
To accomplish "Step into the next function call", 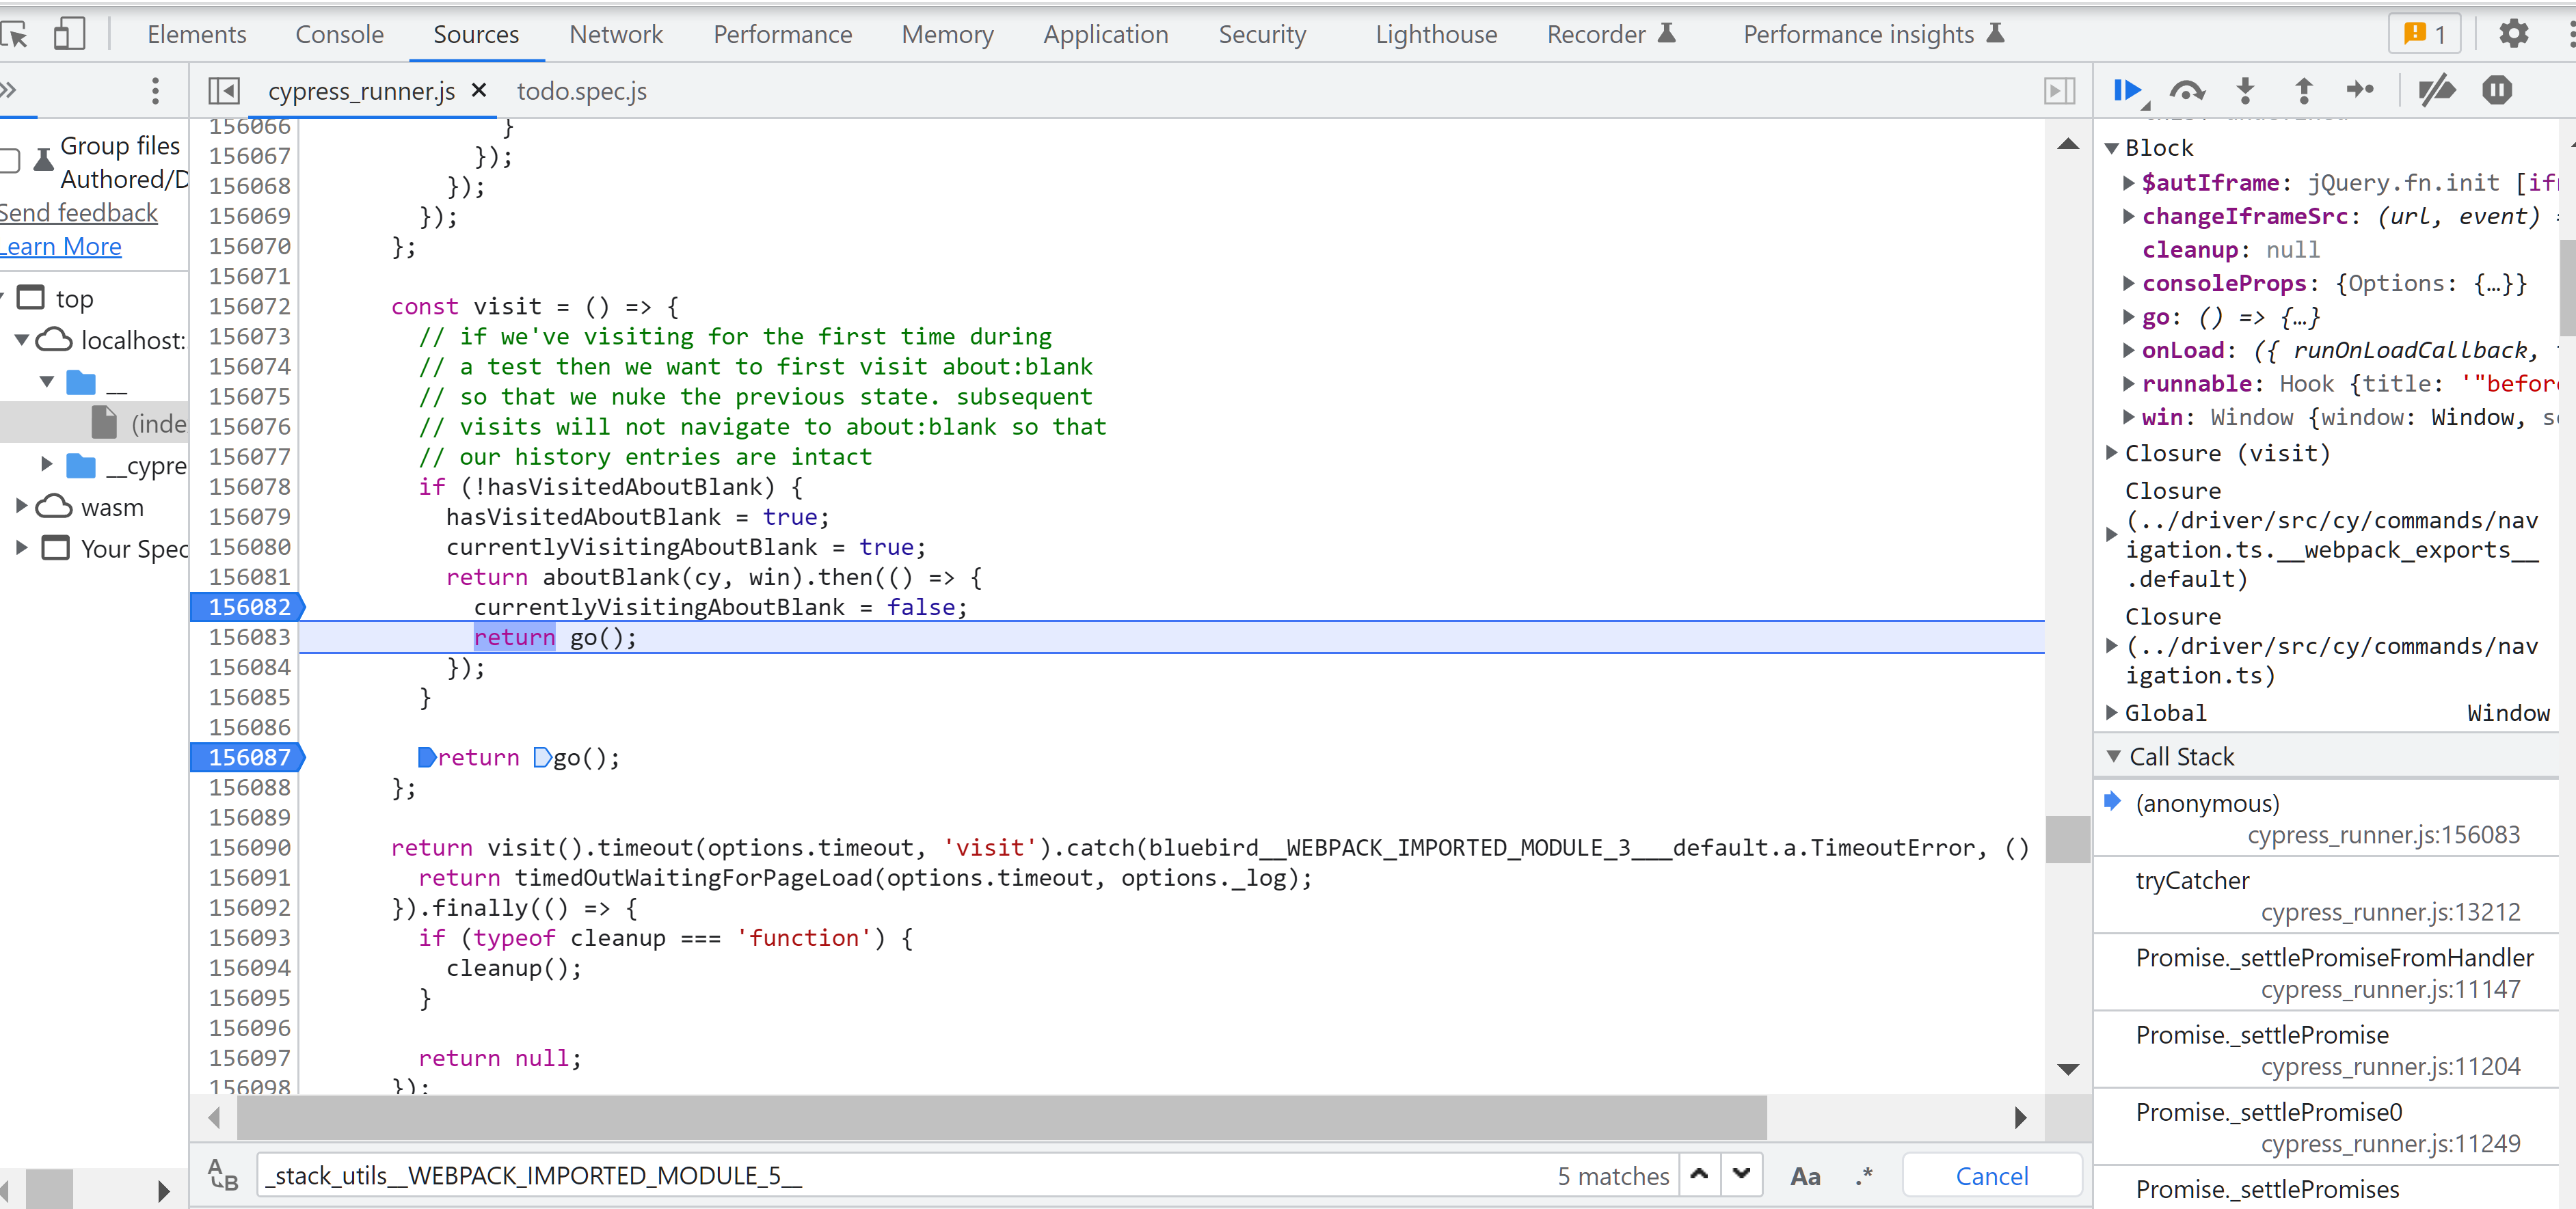I will (2245, 91).
